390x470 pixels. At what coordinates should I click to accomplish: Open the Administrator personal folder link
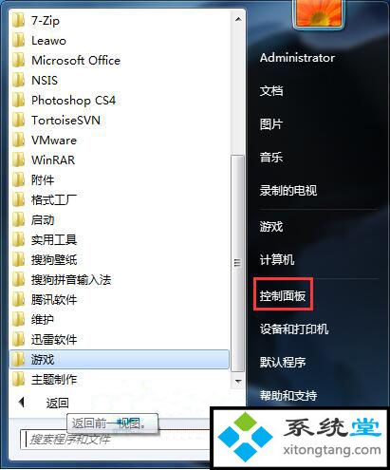coord(297,58)
